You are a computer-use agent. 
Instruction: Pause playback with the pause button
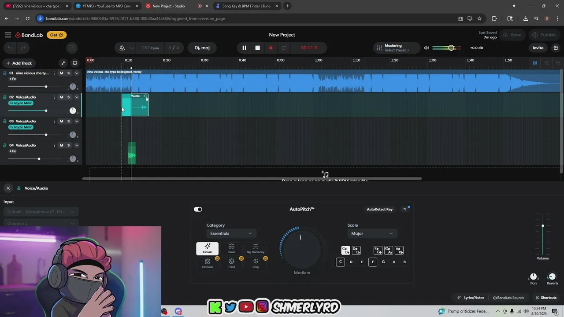tap(244, 48)
